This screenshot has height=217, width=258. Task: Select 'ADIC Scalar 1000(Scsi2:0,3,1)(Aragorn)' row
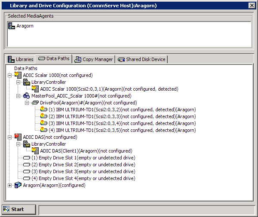click(x=109, y=89)
